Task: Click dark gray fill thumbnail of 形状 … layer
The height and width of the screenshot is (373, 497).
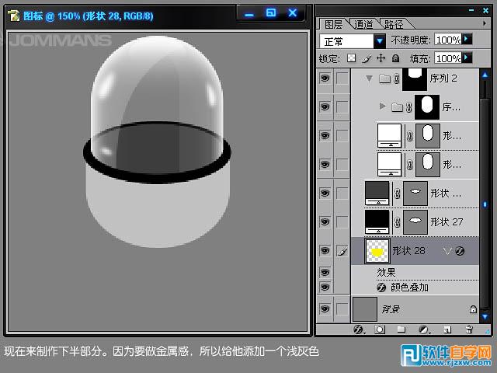Action: click(x=377, y=193)
